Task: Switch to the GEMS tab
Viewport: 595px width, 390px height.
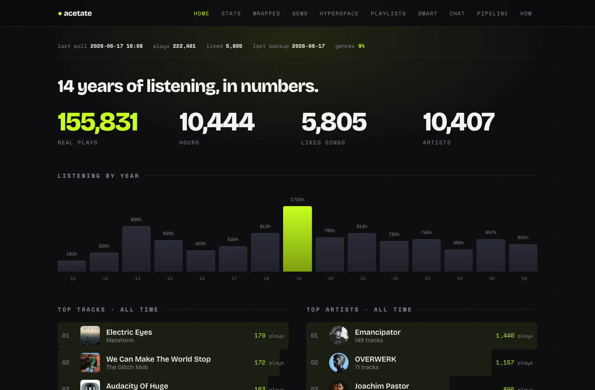Action: tap(300, 13)
